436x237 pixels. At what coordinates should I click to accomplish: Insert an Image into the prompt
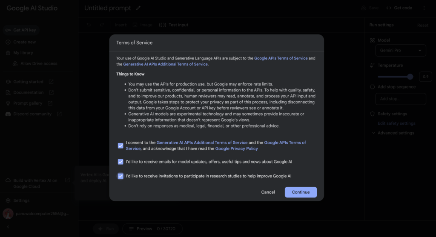[x=143, y=25]
